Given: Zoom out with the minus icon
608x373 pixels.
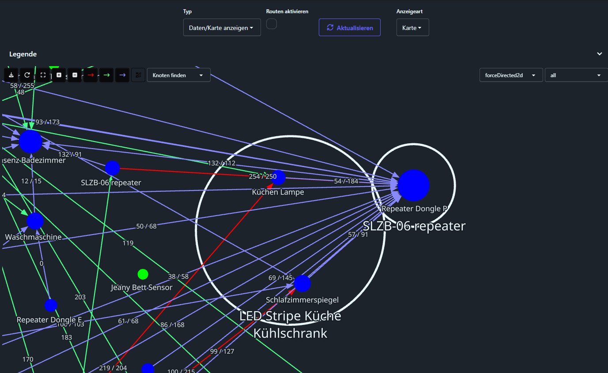Looking at the screenshot, I should pyautogui.click(x=75, y=75).
